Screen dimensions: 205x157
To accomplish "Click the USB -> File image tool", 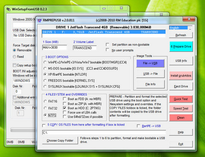I will [150, 74].
